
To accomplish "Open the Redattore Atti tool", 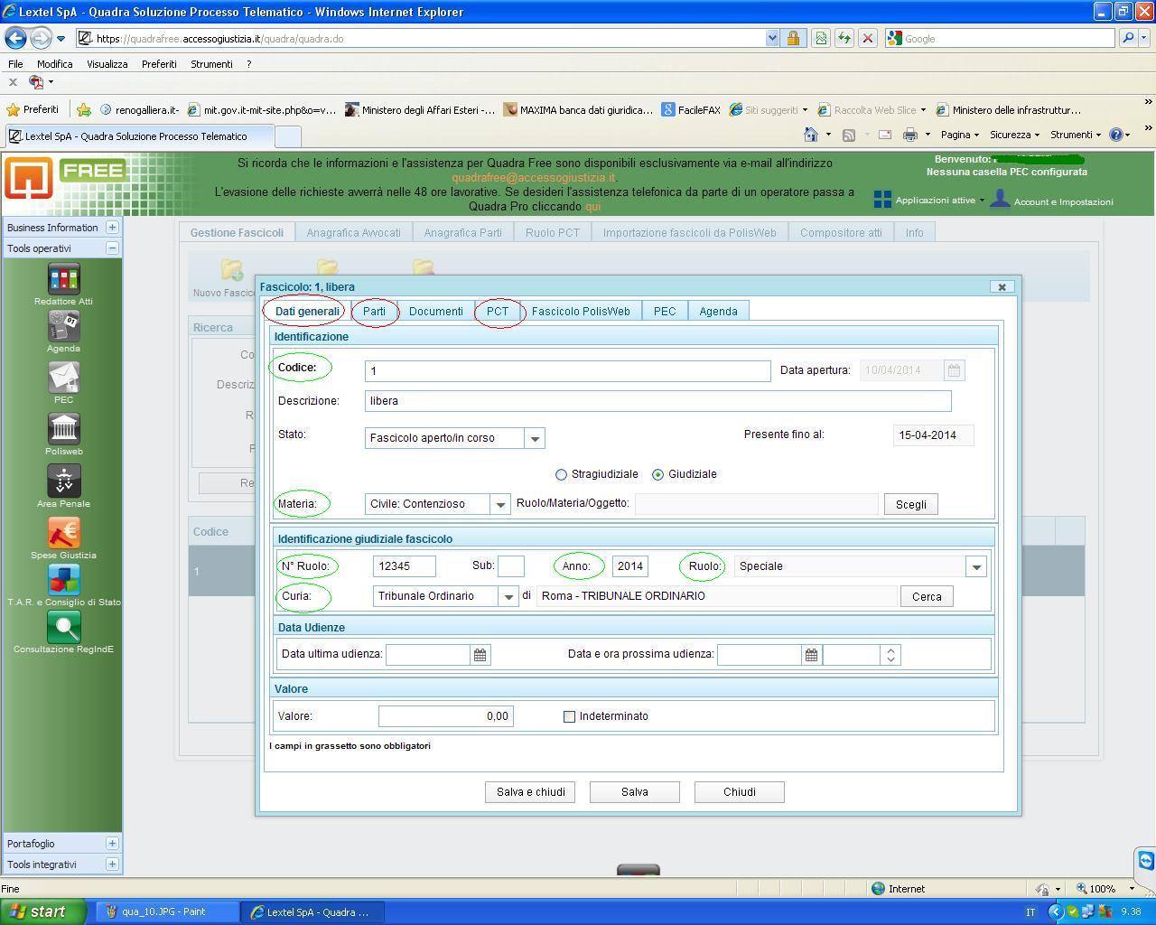I will 63,279.
